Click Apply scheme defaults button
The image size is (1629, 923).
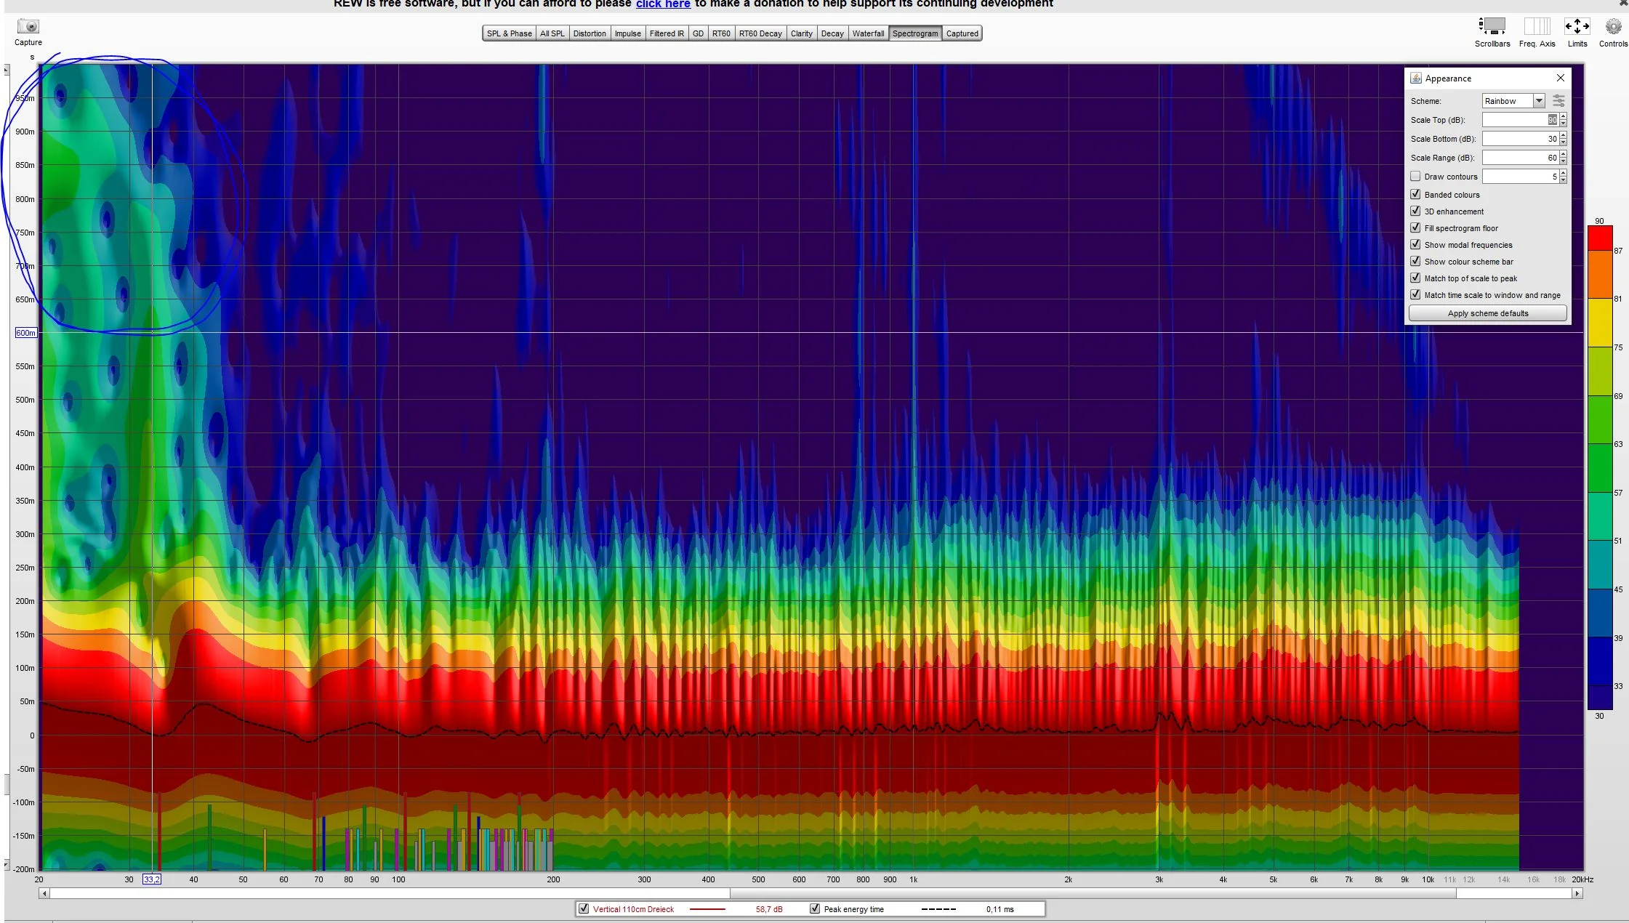(1487, 313)
